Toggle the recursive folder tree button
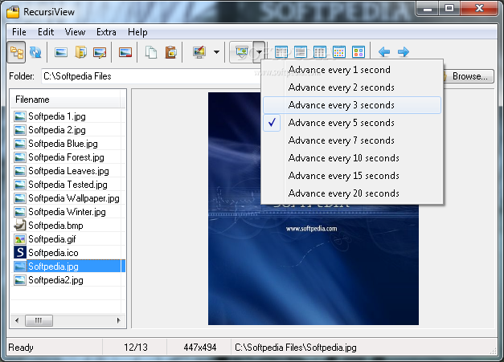The width and height of the screenshot is (504, 362). [16, 52]
